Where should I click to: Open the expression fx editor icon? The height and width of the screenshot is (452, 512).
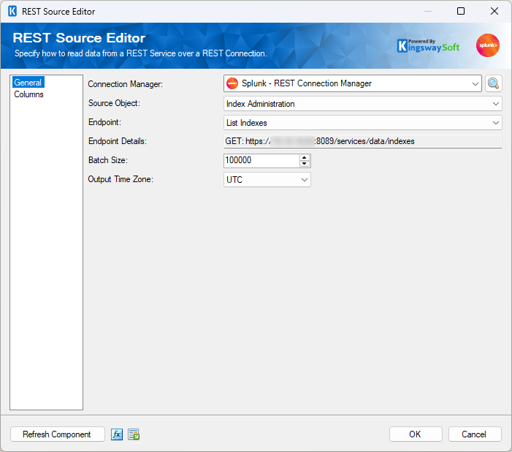[x=117, y=434]
